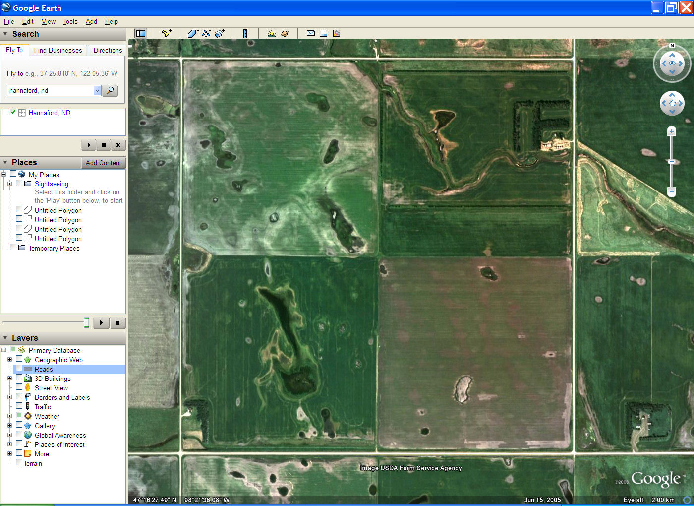Stop the search results tour
This screenshot has height=506, width=694.
click(x=103, y=145)
